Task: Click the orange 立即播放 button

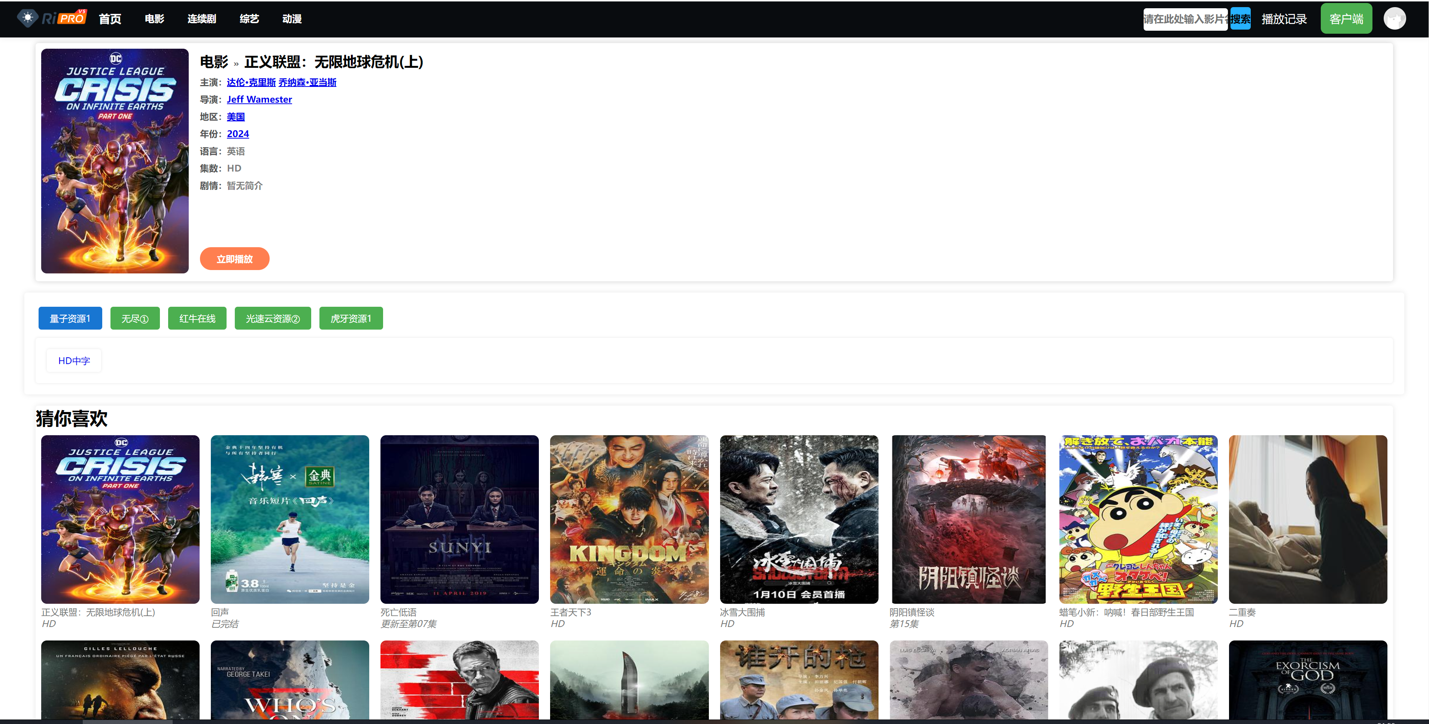Action: pyautogui.click(x=235, y=258)
